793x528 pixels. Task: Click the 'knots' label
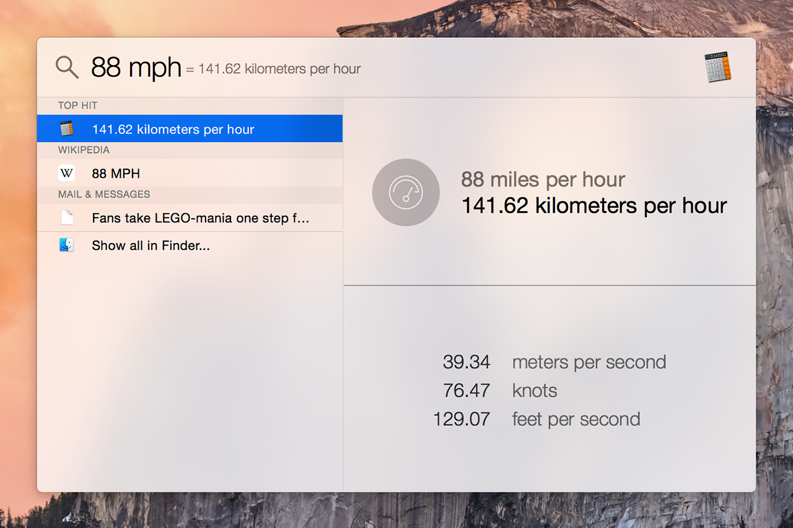535,390
